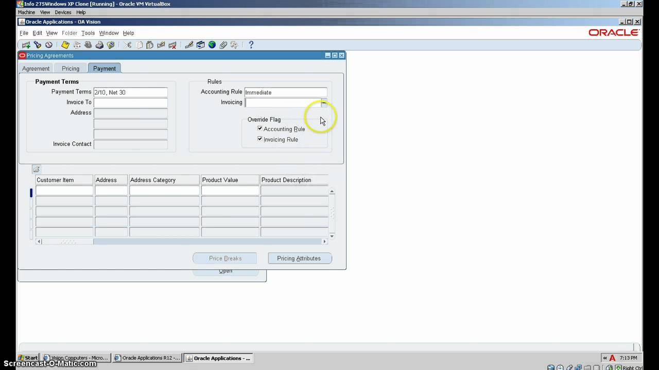Open the Invoicing field list of values button

point(324,103)
